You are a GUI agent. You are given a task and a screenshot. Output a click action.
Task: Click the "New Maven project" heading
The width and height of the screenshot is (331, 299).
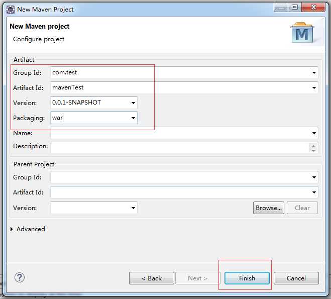40,27
